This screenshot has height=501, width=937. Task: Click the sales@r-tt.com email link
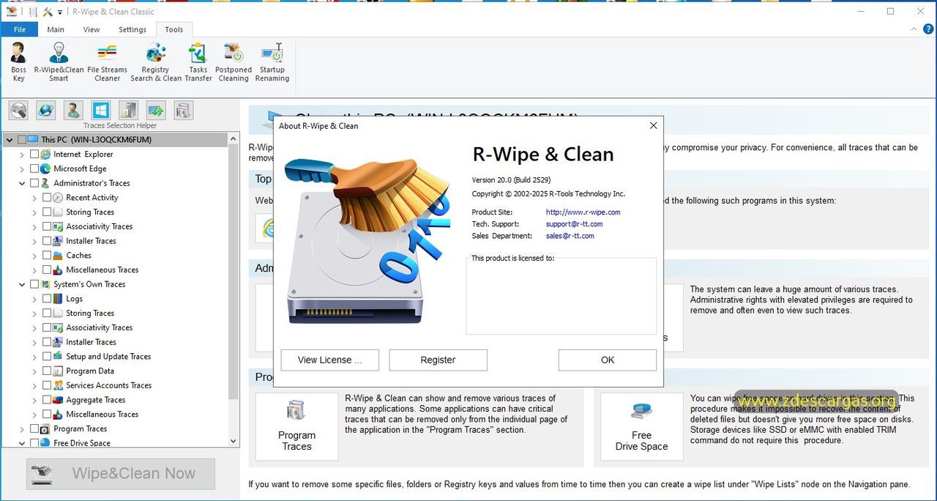[x=570, y=236]
